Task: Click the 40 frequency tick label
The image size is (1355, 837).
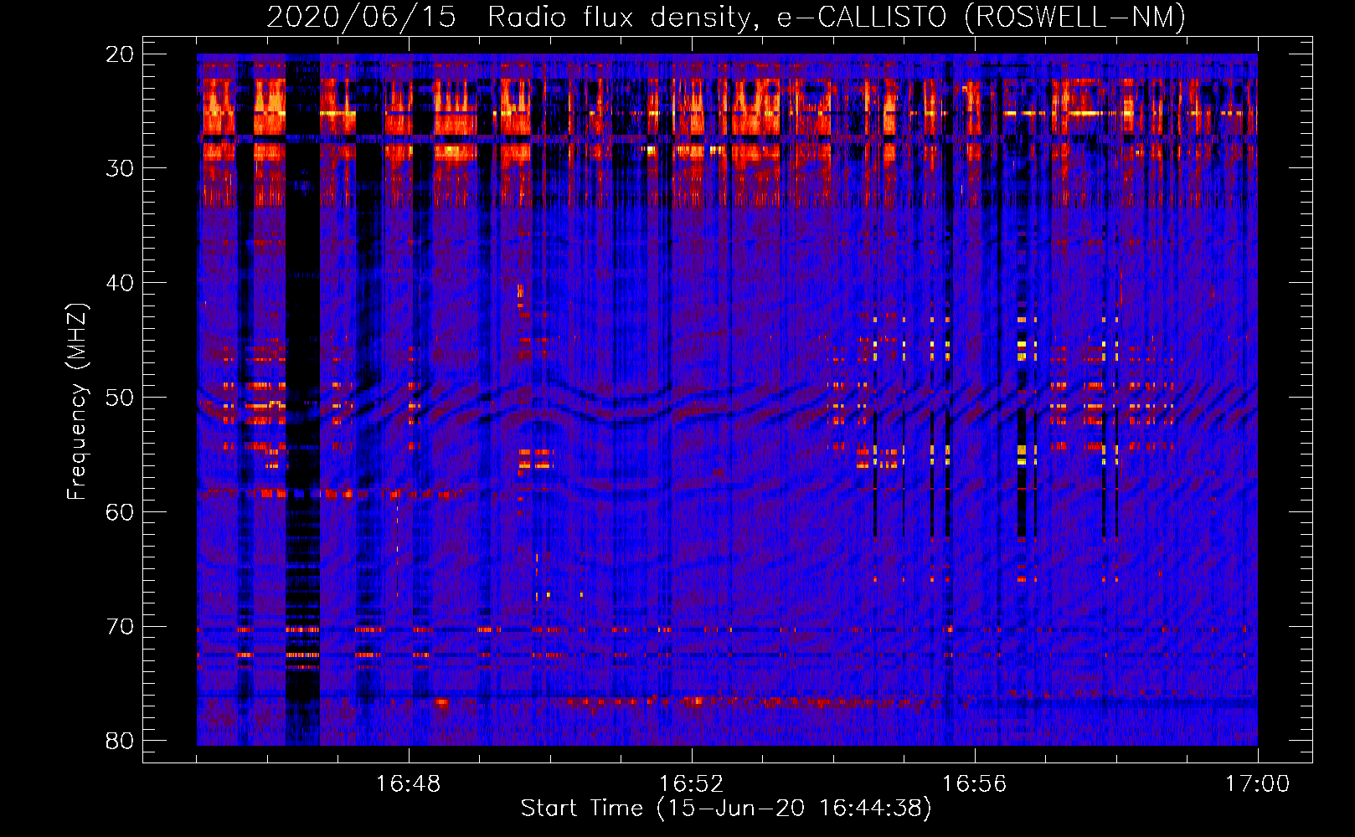Action: point(121,283)
